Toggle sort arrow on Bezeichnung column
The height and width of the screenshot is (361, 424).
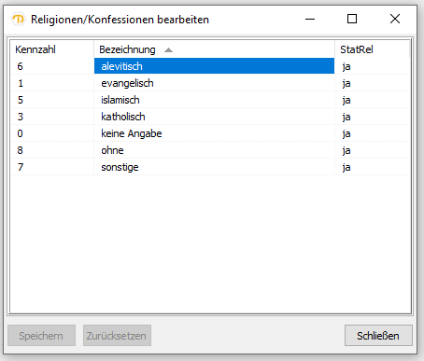pos(168,49)
